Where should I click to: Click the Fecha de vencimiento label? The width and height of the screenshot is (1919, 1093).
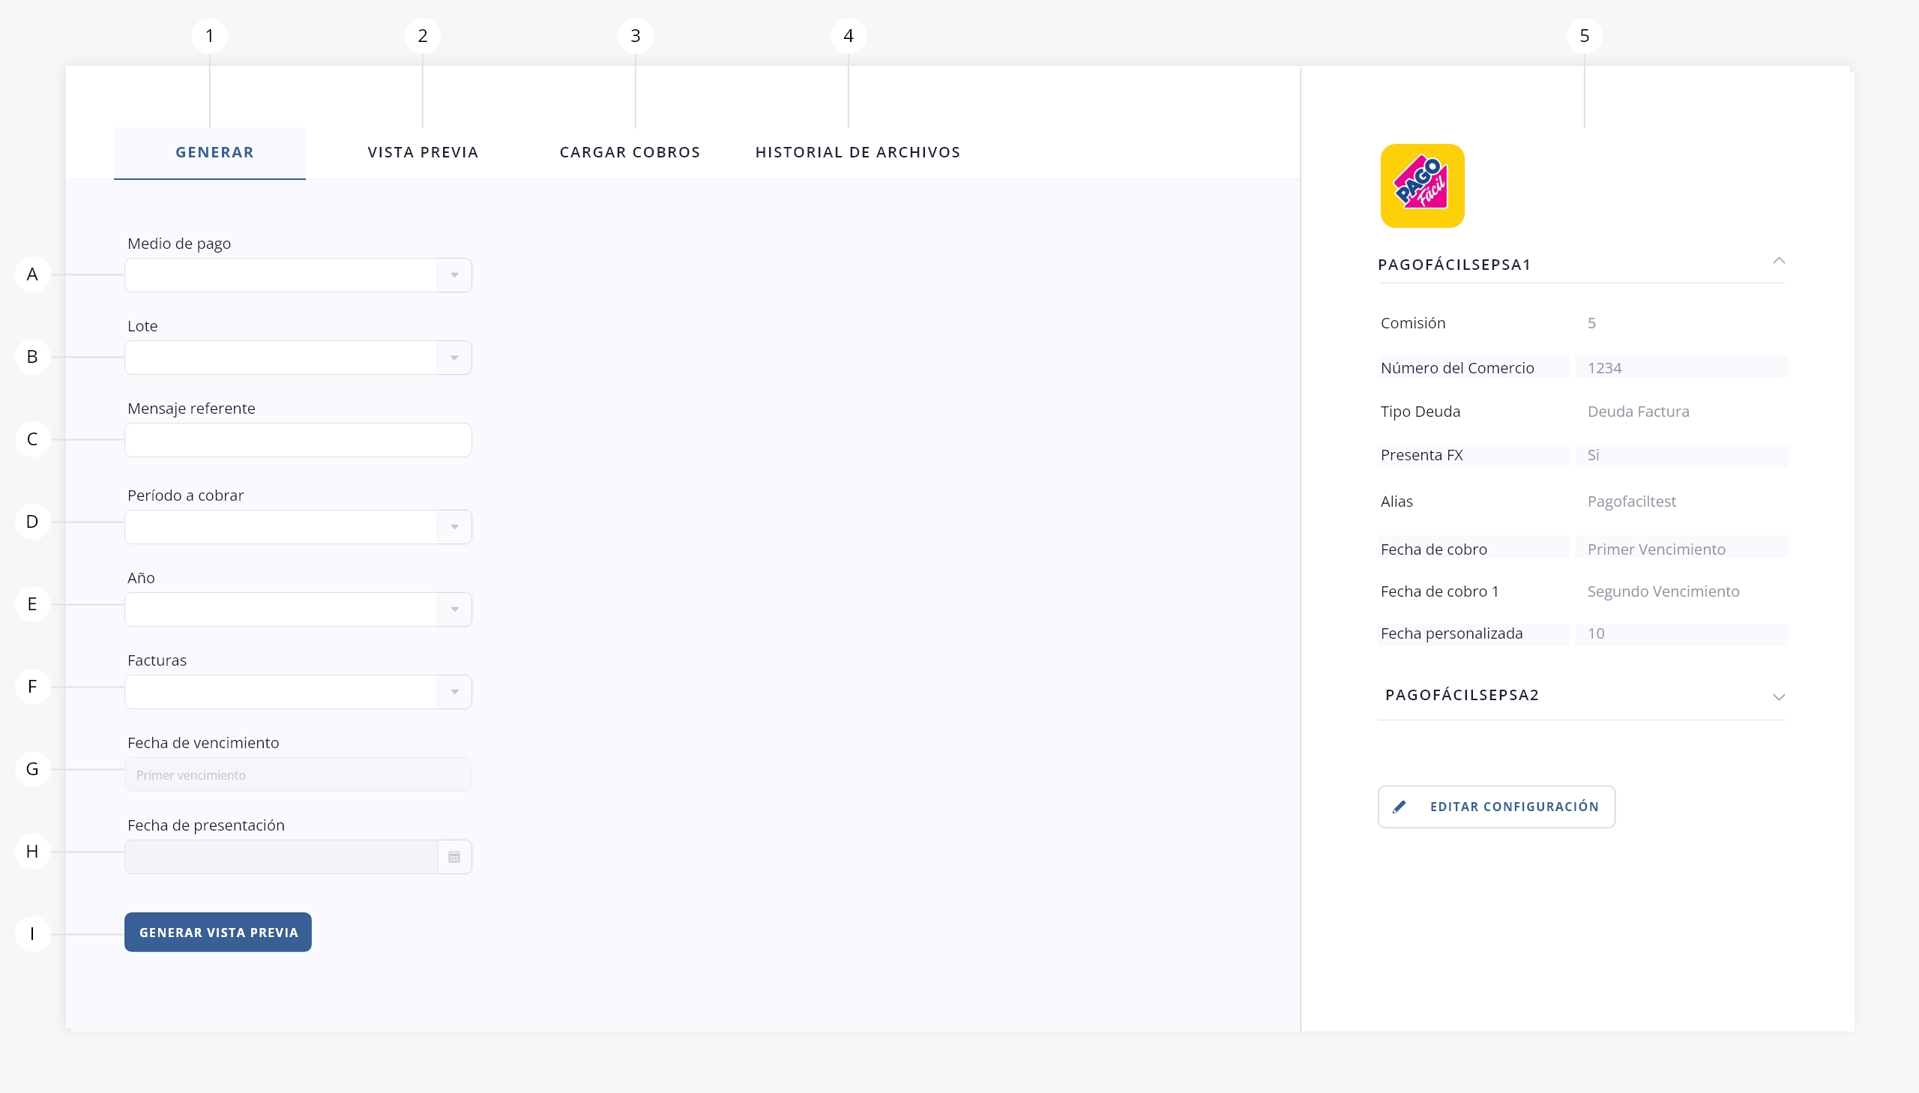[203, 743]
